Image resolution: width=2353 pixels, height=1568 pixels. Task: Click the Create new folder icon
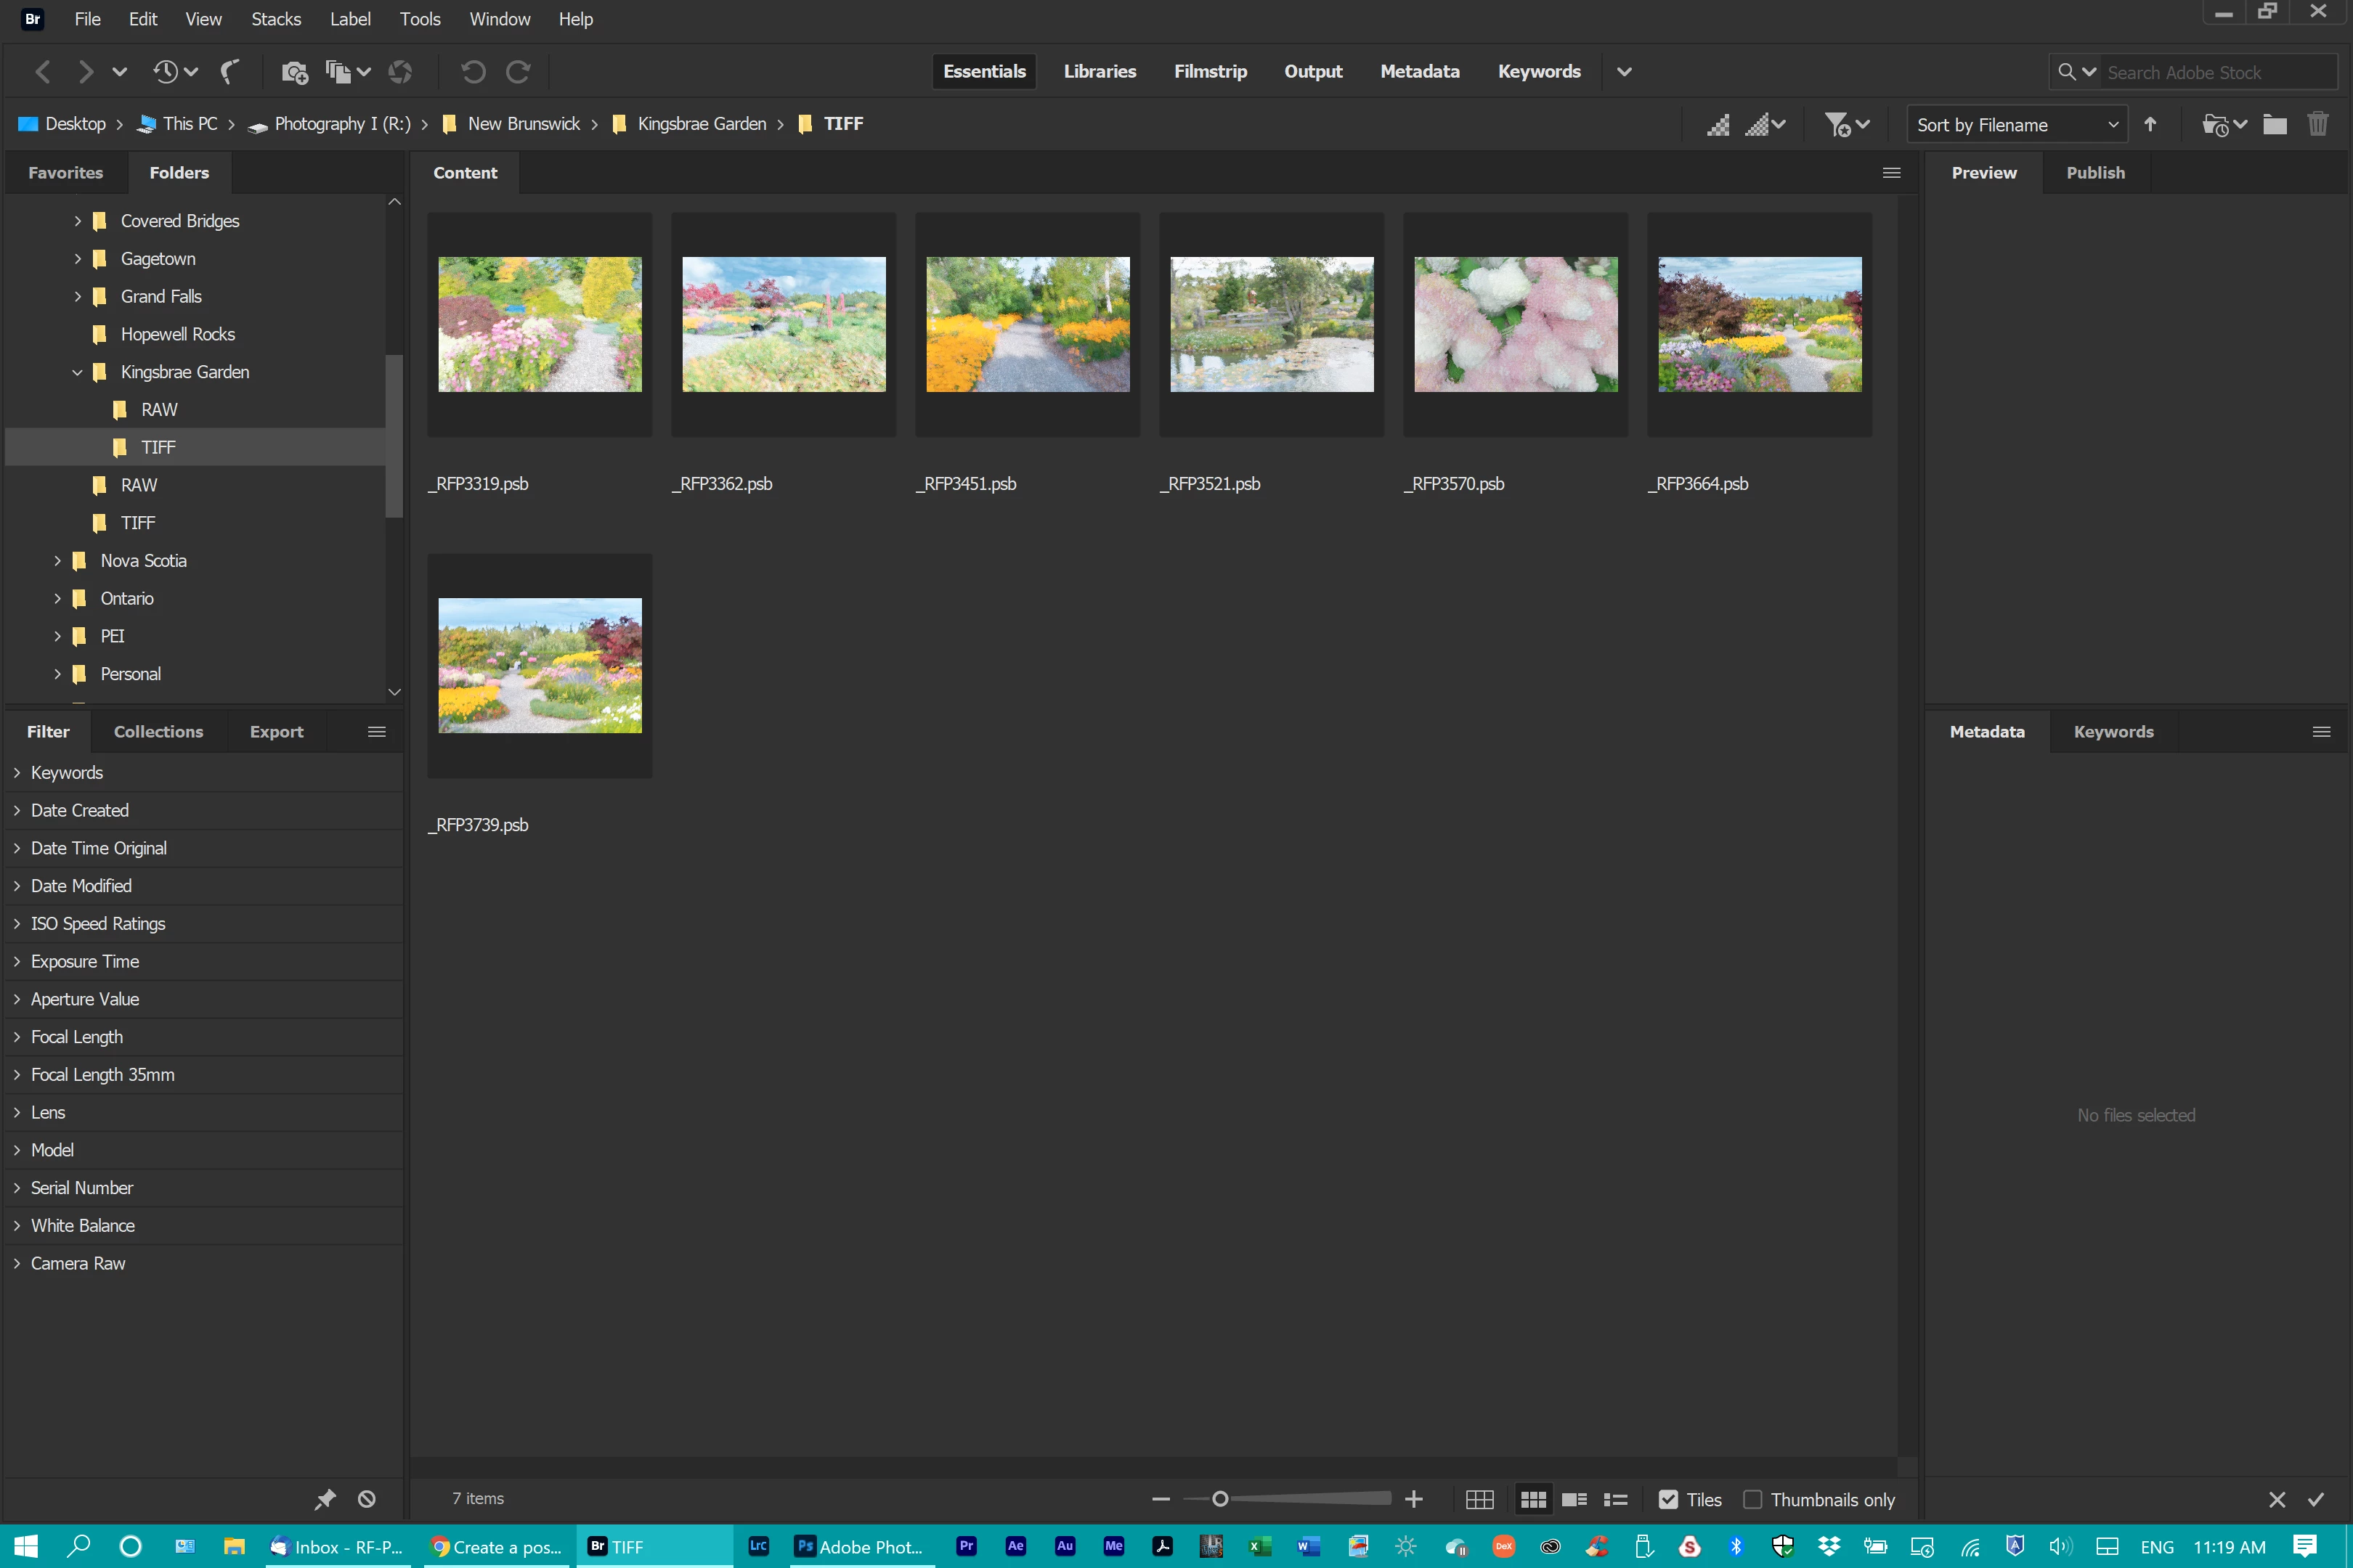point(2274,124)
